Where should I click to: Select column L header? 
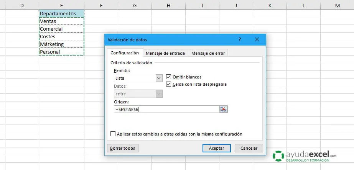pyautogui.click(x=303, y=6)
